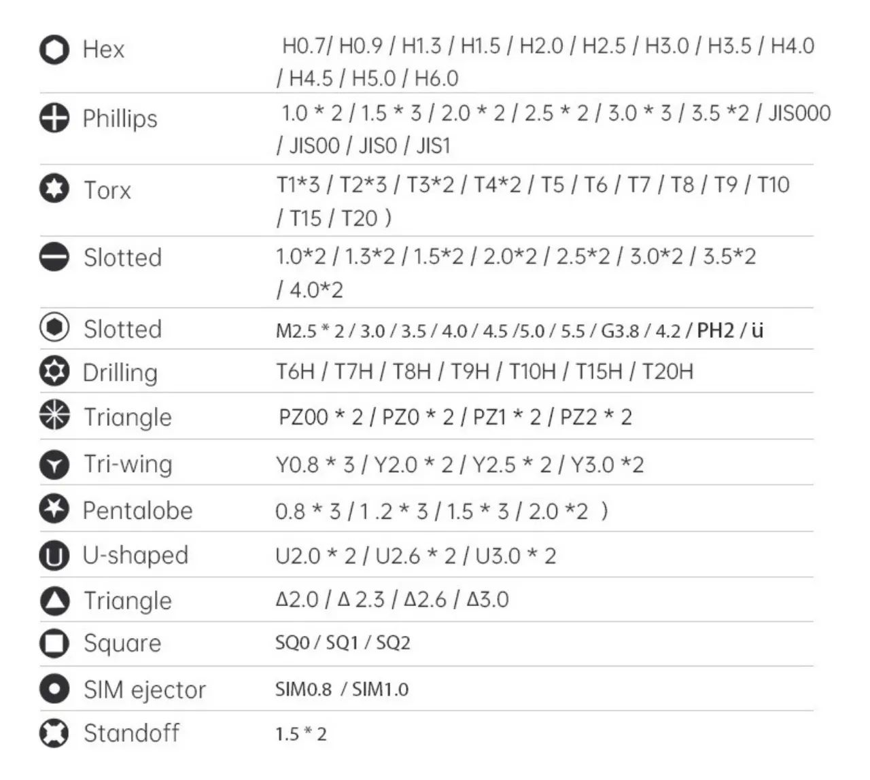Image resolution: width=870 pixels, height=780 pixels.
Task: Click the "SIM ejector" text label
Action: point(144,690)
